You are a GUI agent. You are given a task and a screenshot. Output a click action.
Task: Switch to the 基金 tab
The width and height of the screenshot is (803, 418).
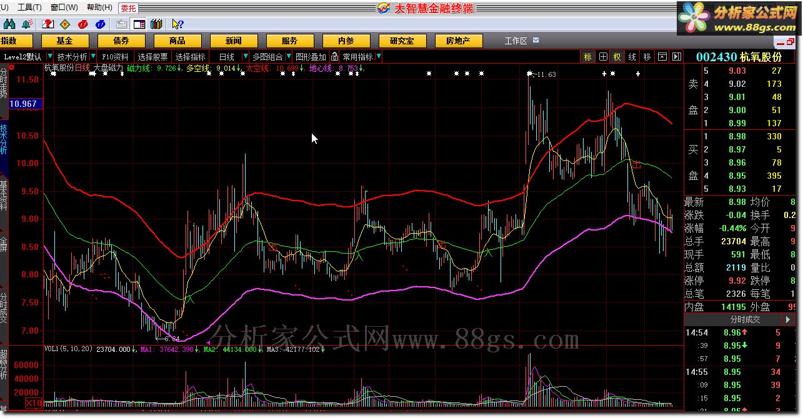pos(64,41)
